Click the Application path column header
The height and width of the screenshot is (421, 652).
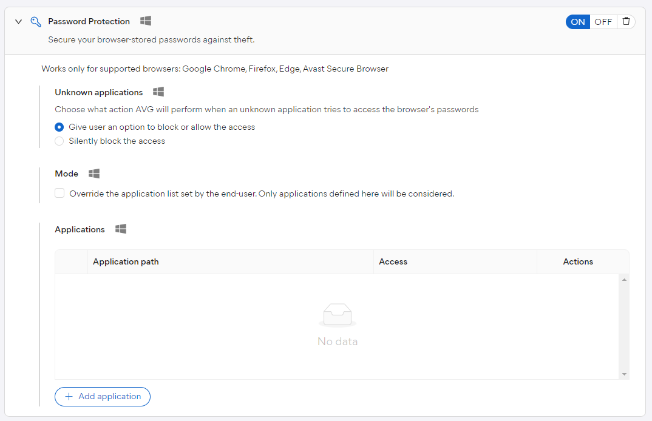tap(126, 261)
